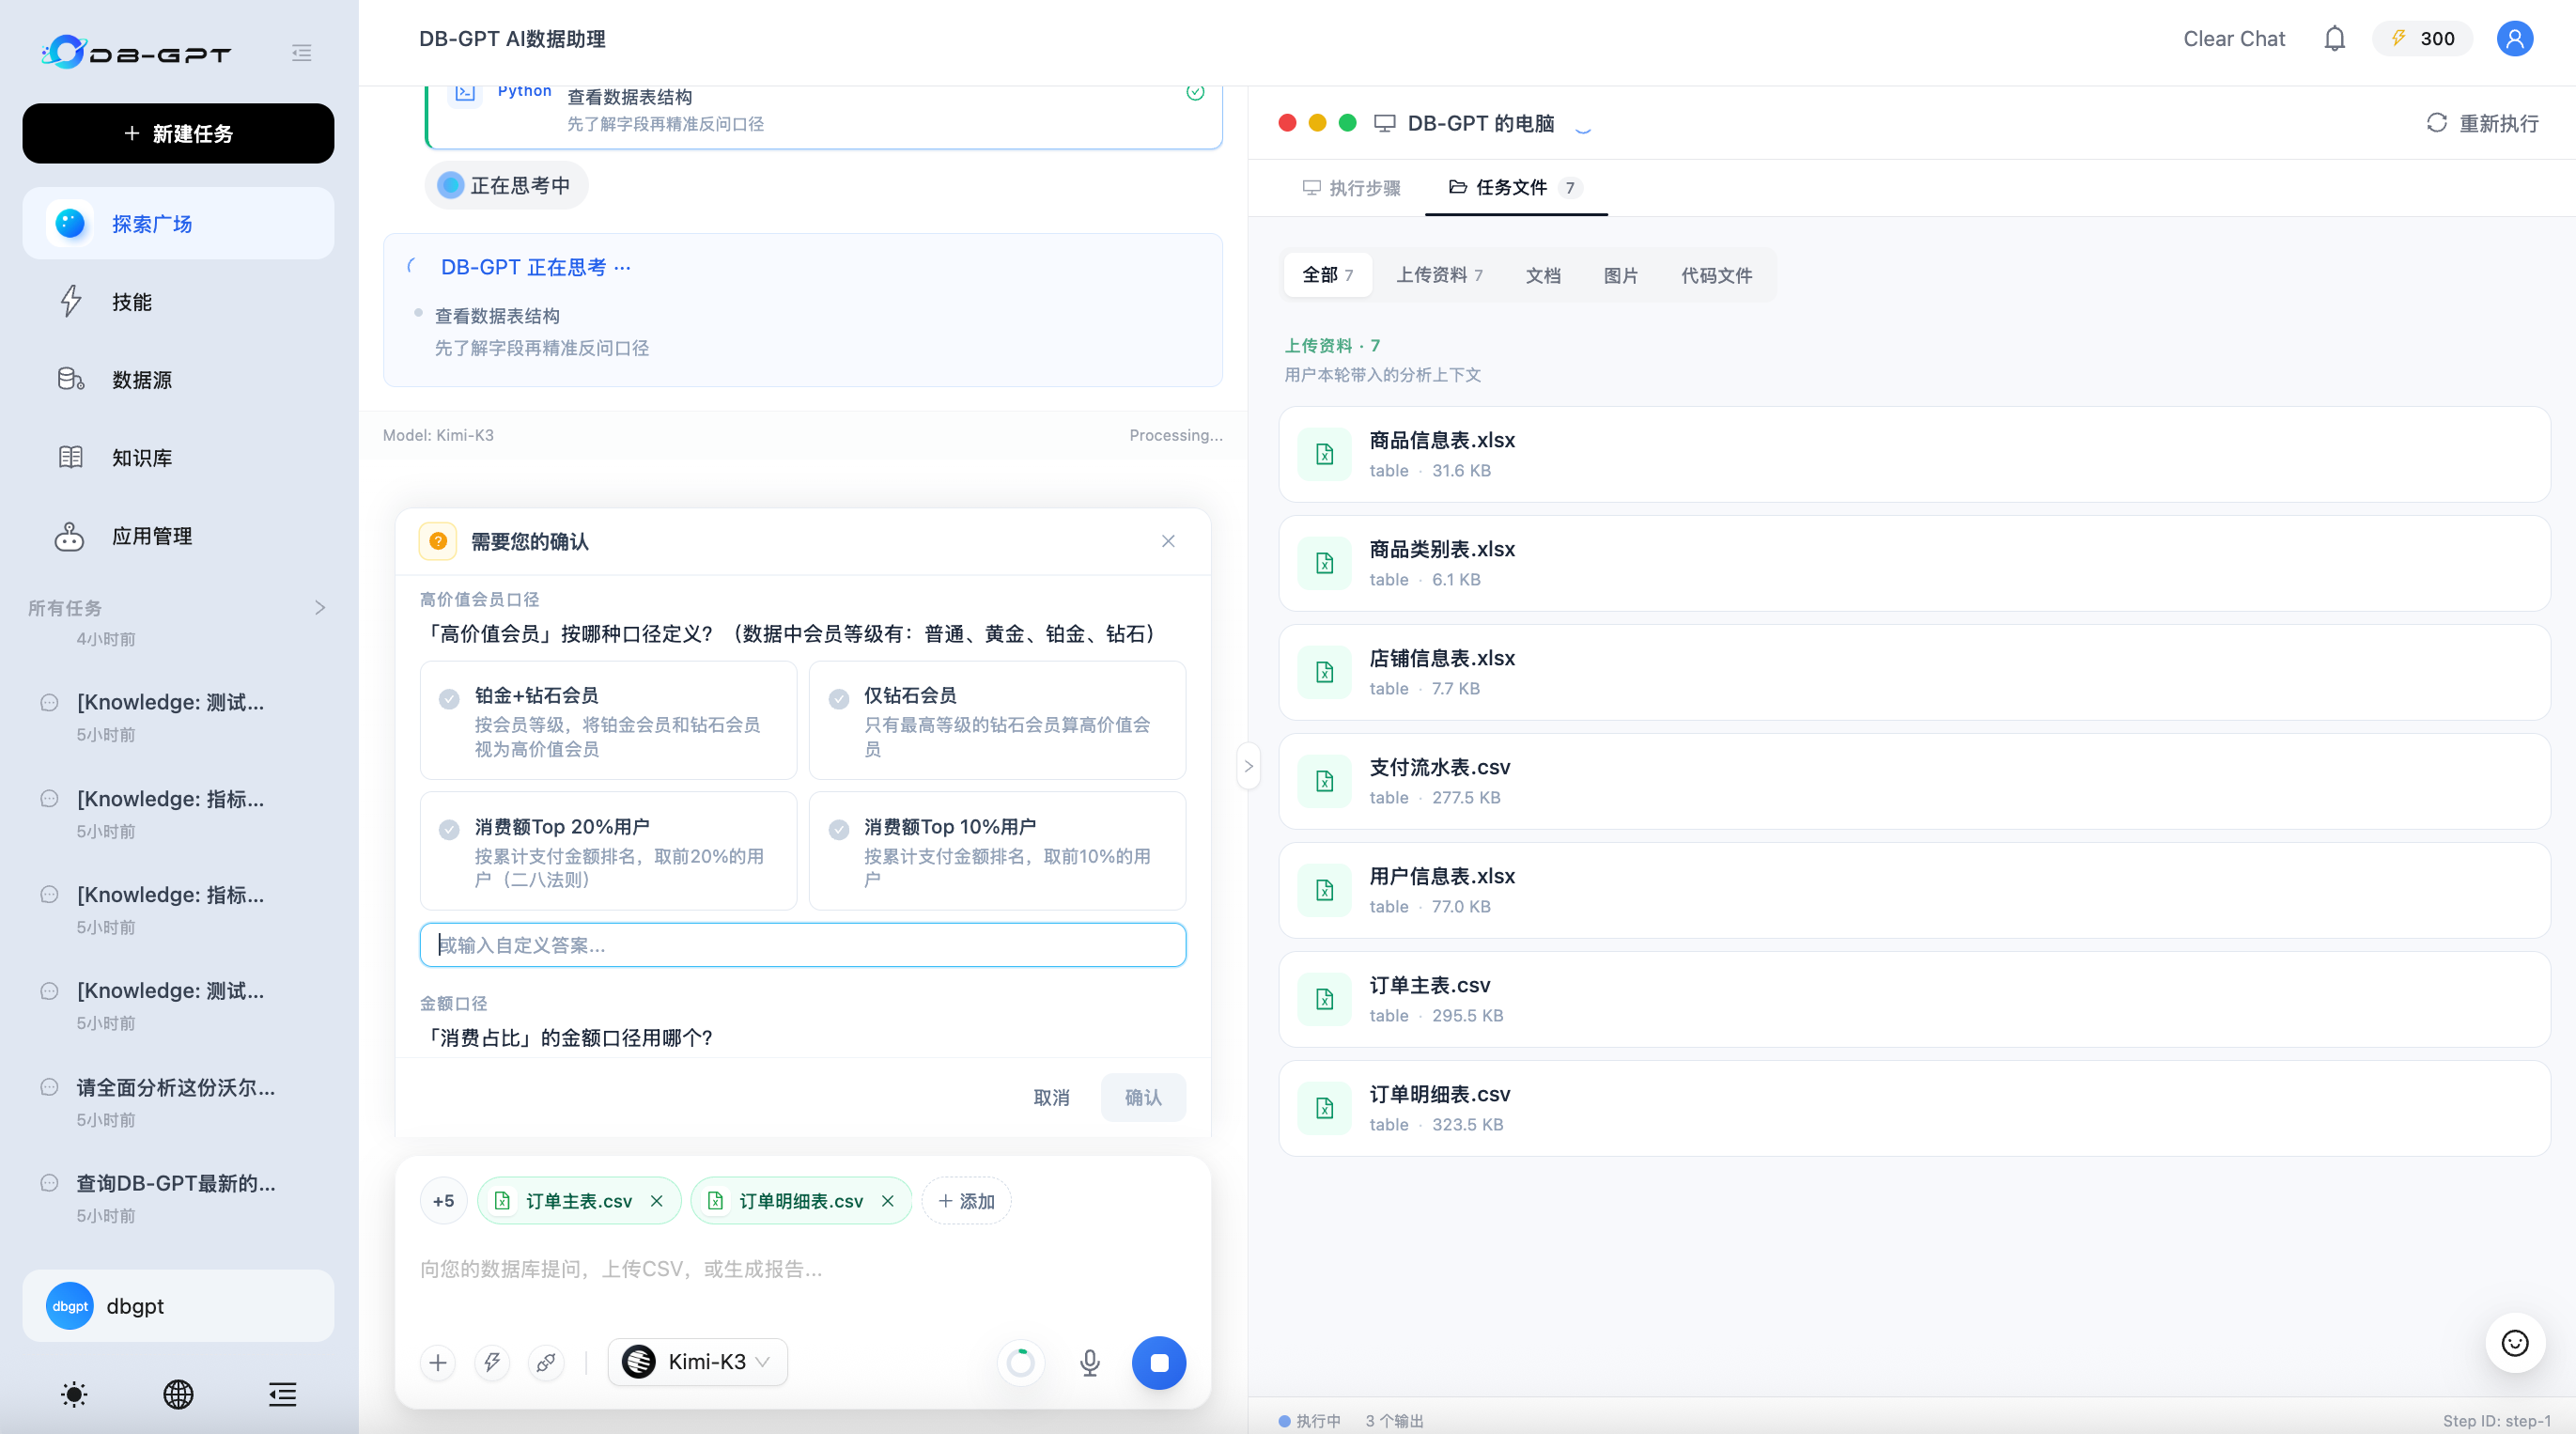Select the 上传资料 file filter tab
The image size is (2576, 1434).
(x=1439, y=275)
